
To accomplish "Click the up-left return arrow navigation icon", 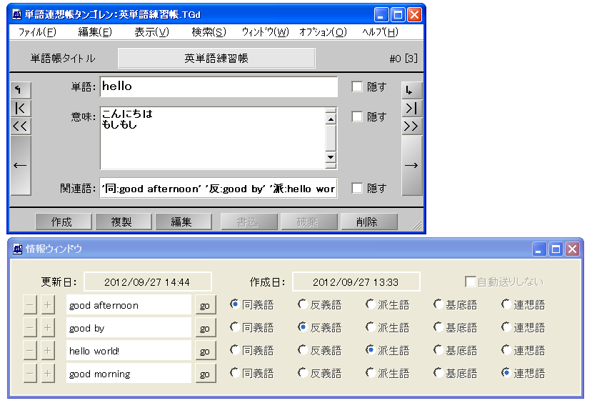I will pyautogui.click(x=21, y=90).
